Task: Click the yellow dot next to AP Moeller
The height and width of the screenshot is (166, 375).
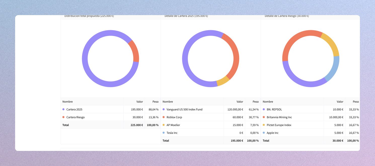Action: [164, 125]
